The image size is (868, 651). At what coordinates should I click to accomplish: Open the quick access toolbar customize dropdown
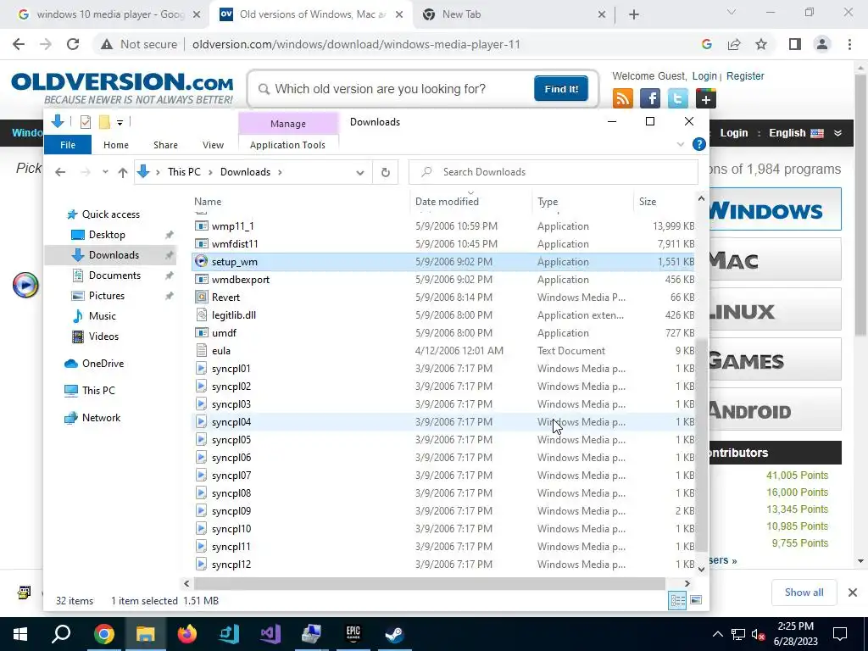tap(120, 122)
